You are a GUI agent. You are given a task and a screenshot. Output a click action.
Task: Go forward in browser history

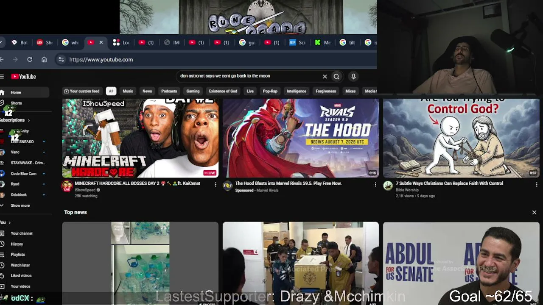point(16,60)
